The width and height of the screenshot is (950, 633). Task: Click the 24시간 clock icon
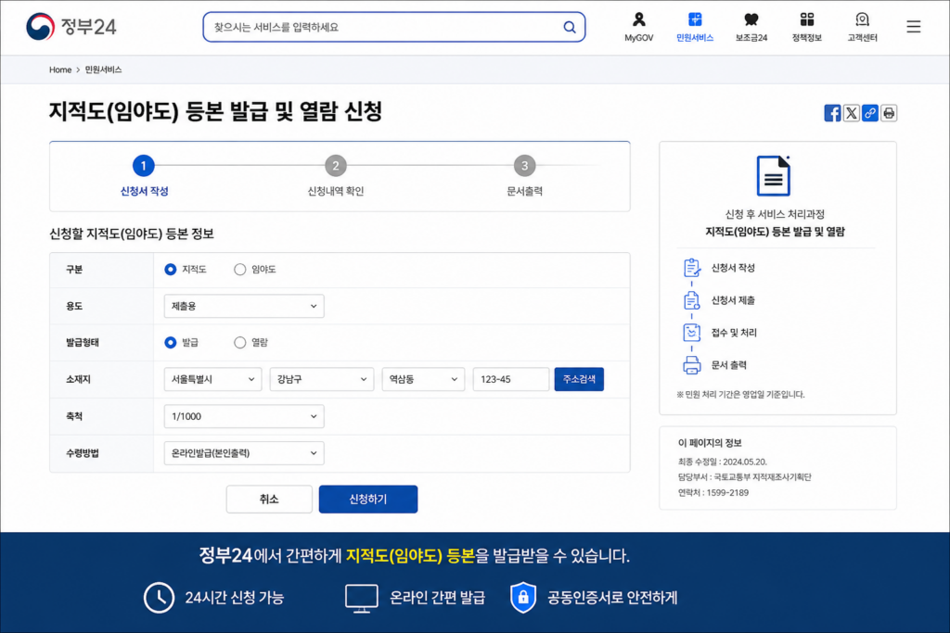pyautogui.click(x=159, y=598)
